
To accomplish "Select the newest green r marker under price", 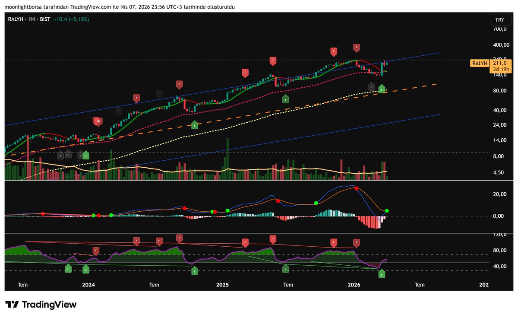I will tap(382, 89).
